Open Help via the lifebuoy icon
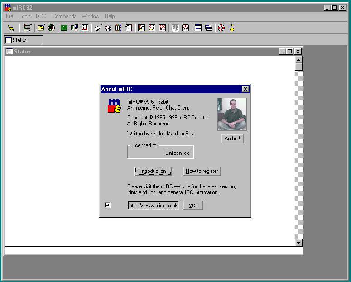 tap(221, 28)
